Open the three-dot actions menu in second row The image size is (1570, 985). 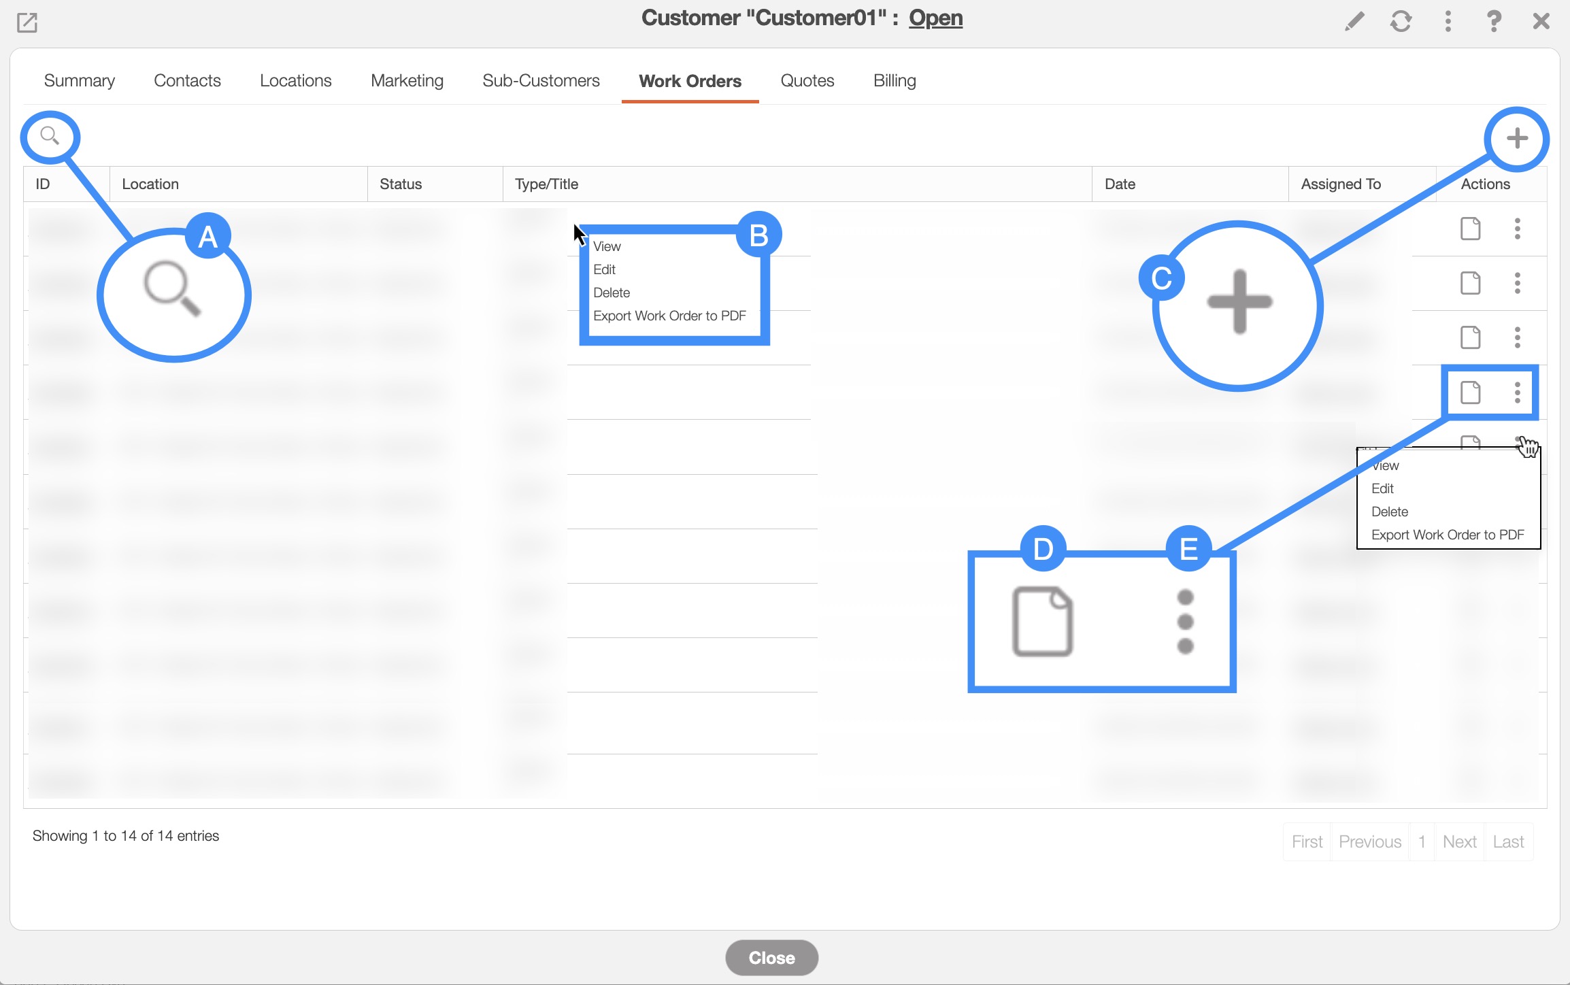point(1517,283)
